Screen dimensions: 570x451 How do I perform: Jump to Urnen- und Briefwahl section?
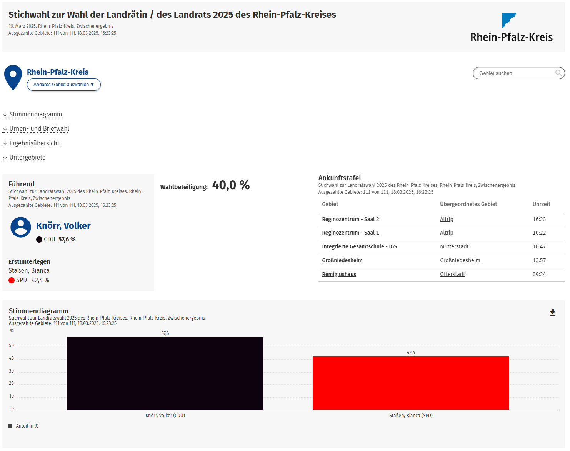coord(36,129)
